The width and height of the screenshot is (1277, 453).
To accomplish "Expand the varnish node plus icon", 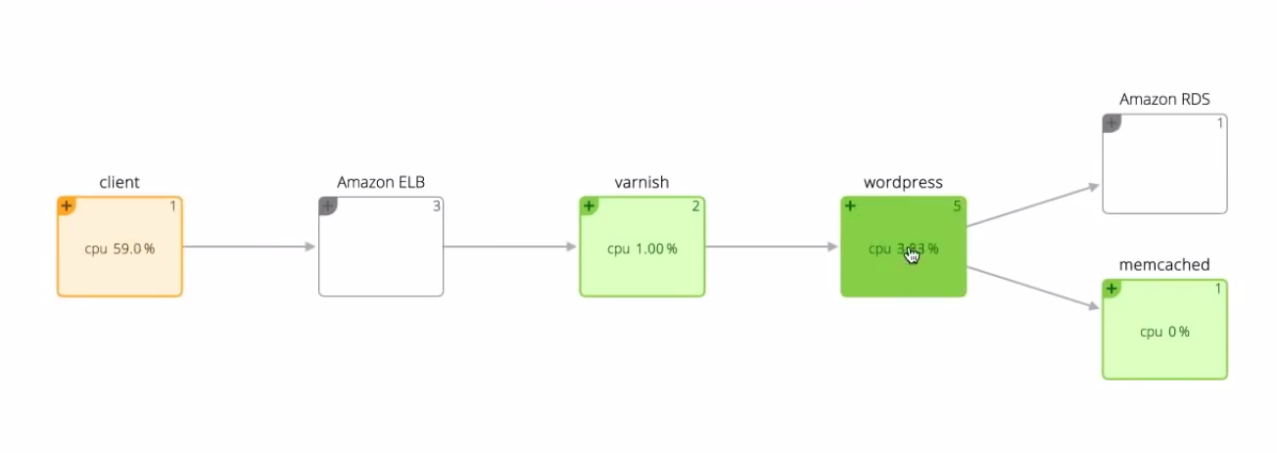I will (588, 205).
